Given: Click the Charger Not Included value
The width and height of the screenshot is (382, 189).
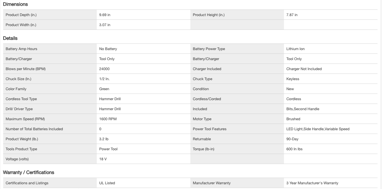Looking at the screenshot, I should click(304, 69).
